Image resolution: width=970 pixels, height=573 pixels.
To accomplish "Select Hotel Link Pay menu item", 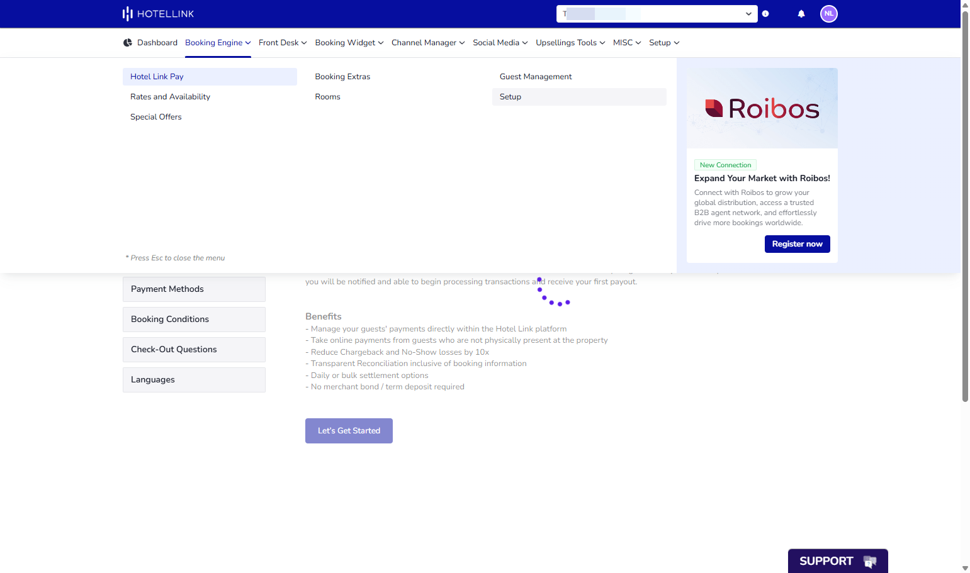I will [210, 77].
